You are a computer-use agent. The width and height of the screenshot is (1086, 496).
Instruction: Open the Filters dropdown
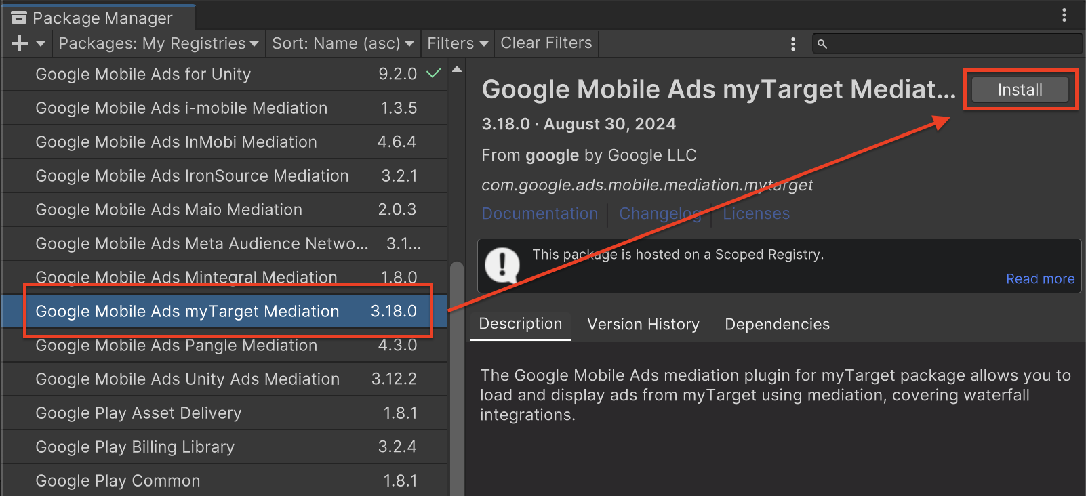458,43
